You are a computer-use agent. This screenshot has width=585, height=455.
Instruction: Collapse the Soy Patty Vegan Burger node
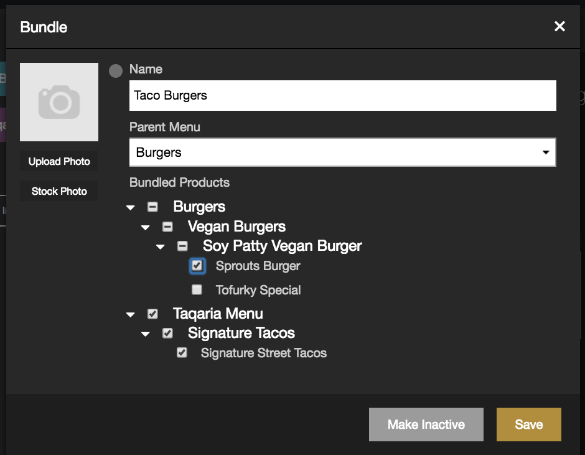[161, 246]
